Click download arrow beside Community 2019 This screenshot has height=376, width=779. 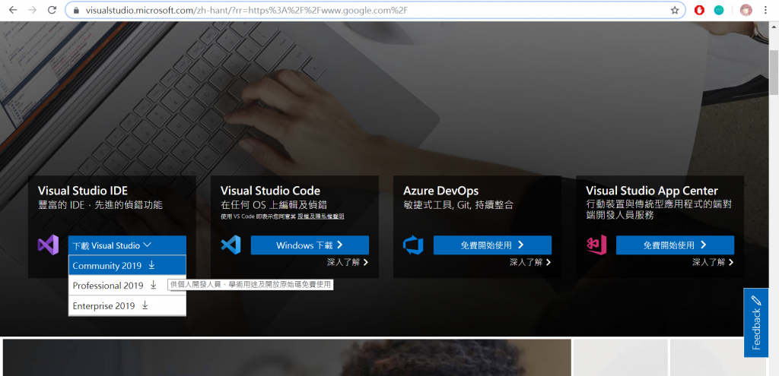point(151,265)
